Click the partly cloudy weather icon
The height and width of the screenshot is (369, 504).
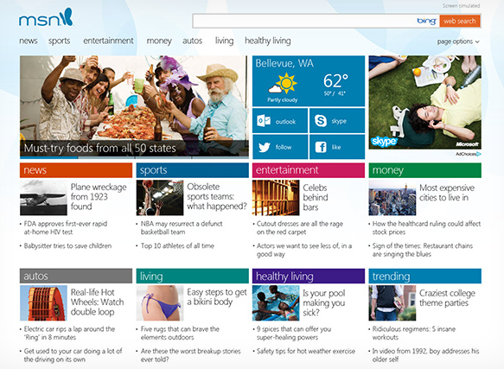pyautogui.click(x=283, y=84)
